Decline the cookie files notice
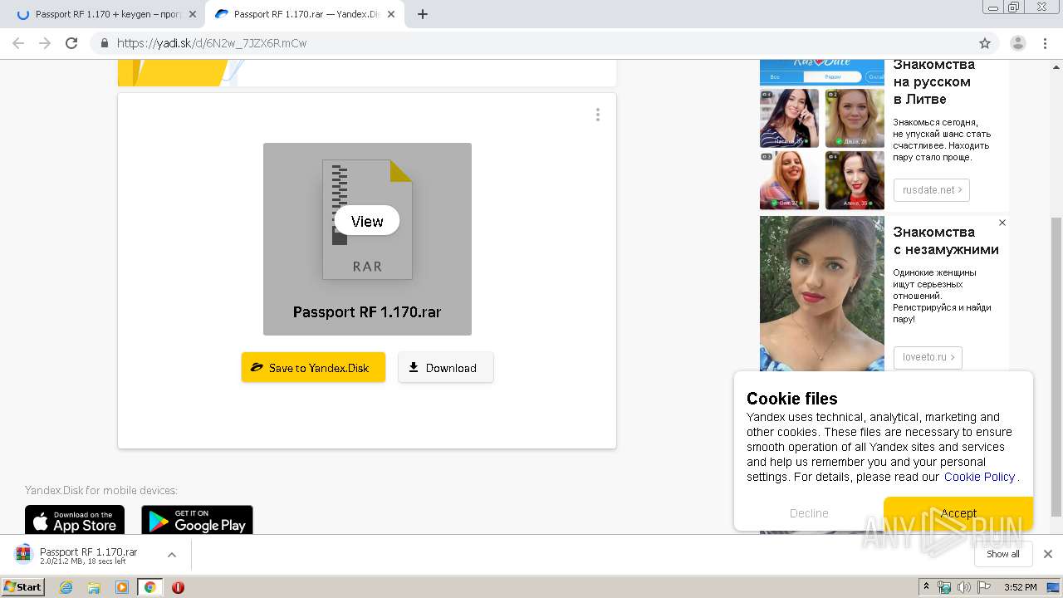The width and height of the screenshot is (1063, 598). [809, 513]
